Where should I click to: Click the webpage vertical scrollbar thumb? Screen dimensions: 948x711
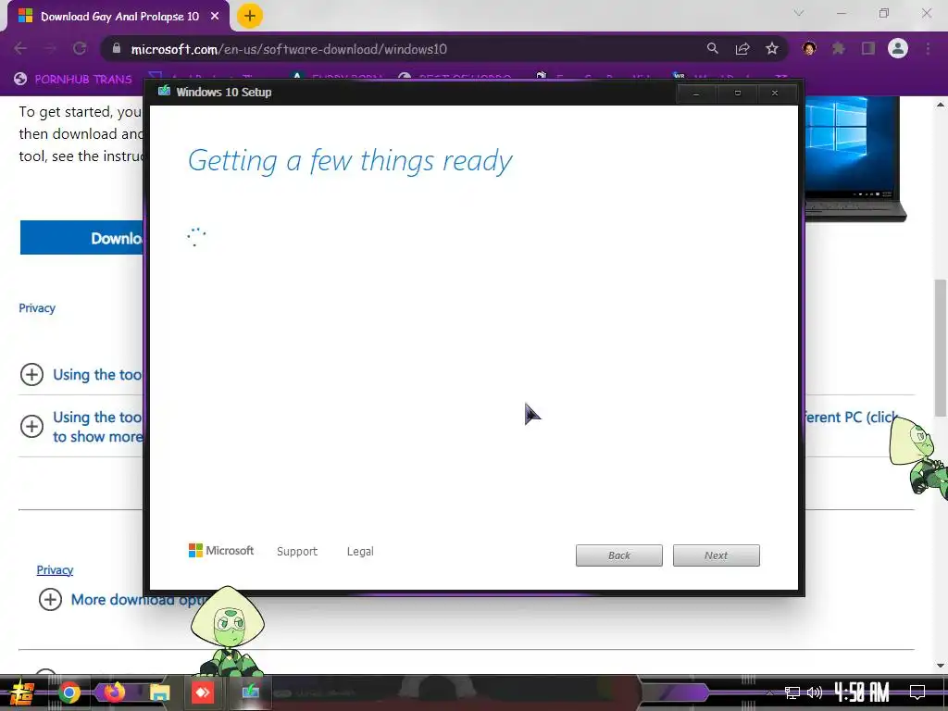click(x=941, y=348)
